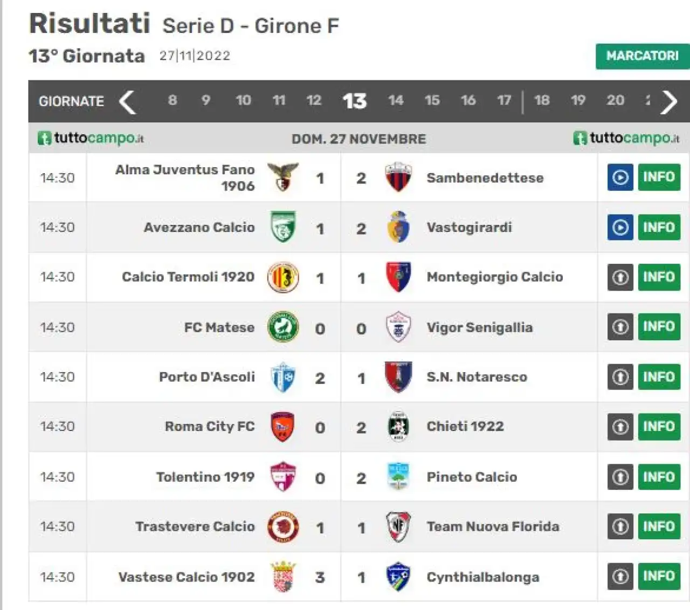Click the play icon for Fano vs Sambenedettese
690x610 pixels.
pos(620,177)
